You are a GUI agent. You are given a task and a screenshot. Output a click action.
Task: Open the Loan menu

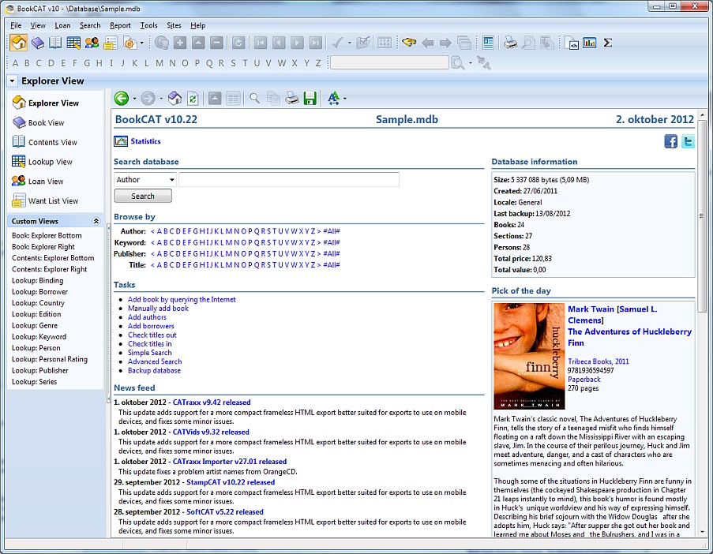(62, 25)
